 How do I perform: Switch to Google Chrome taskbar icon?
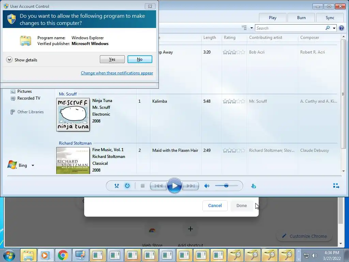click(x=63, y=255)
